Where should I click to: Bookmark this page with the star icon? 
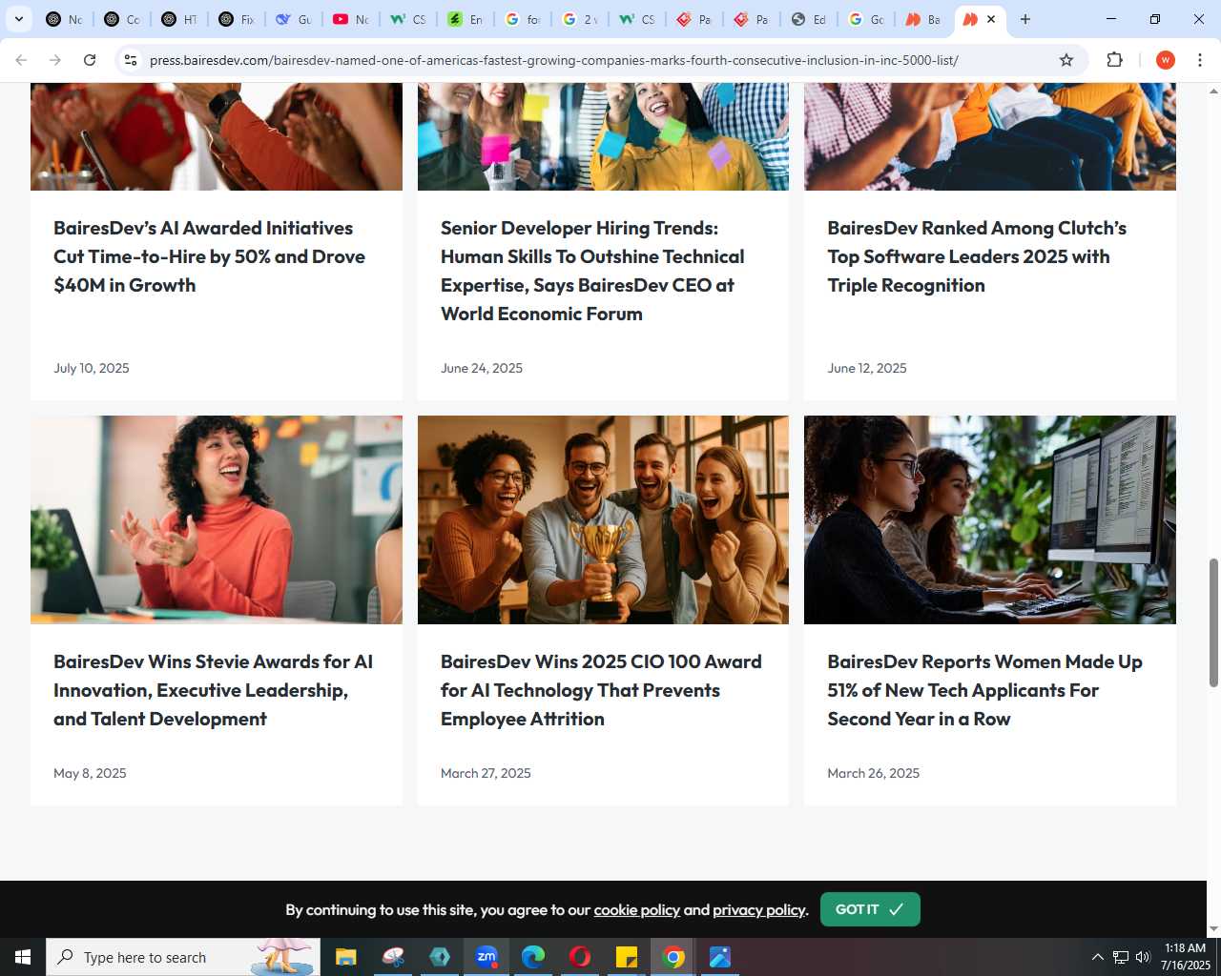pos(1066,60)
